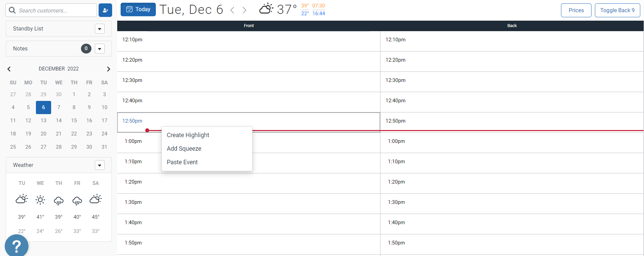The image size is (644, 256).
Task: Choose Paste Event from context menu
Action: point(207,162)
